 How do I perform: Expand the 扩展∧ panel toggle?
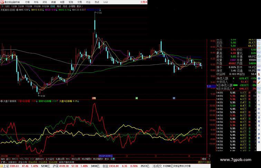[3, 162]
